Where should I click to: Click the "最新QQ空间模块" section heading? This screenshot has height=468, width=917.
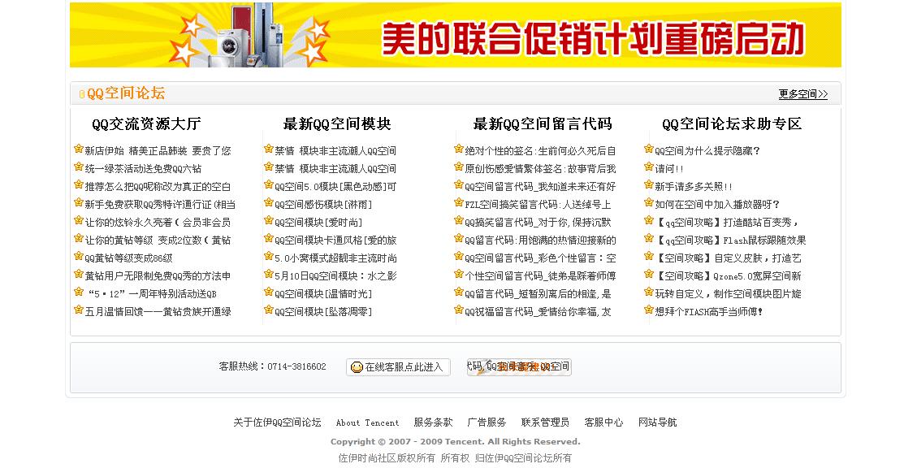tap(337, 124)
